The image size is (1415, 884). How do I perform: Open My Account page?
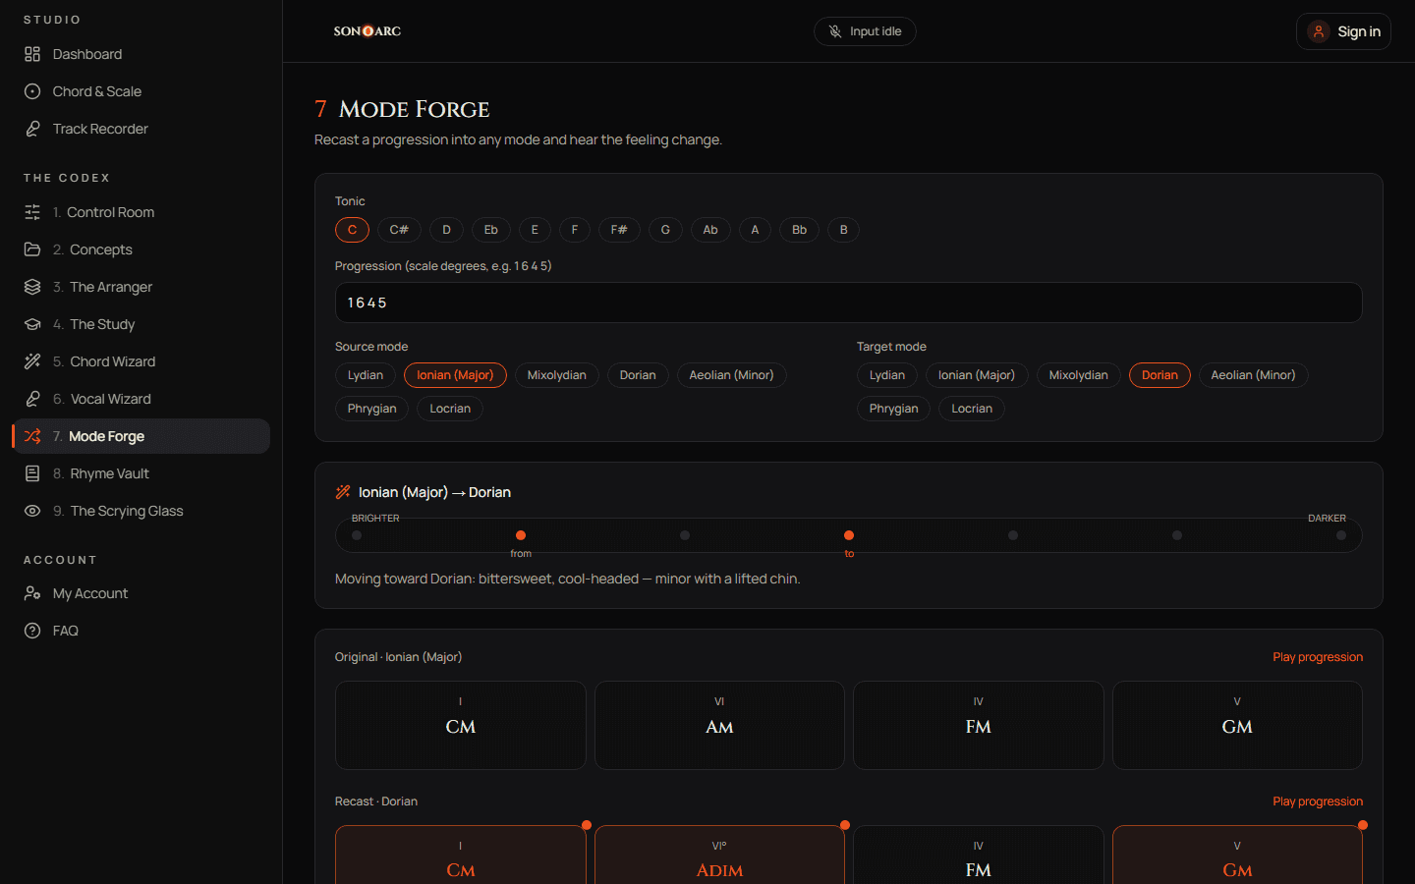click(141, 593)
